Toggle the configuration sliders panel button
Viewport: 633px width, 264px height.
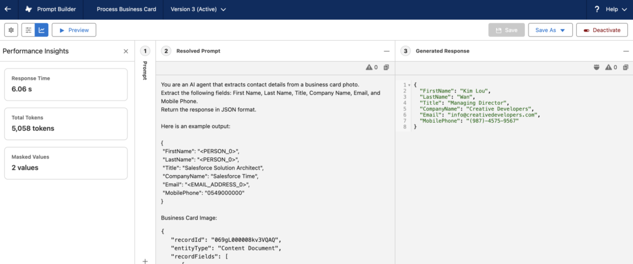point(28,30)
